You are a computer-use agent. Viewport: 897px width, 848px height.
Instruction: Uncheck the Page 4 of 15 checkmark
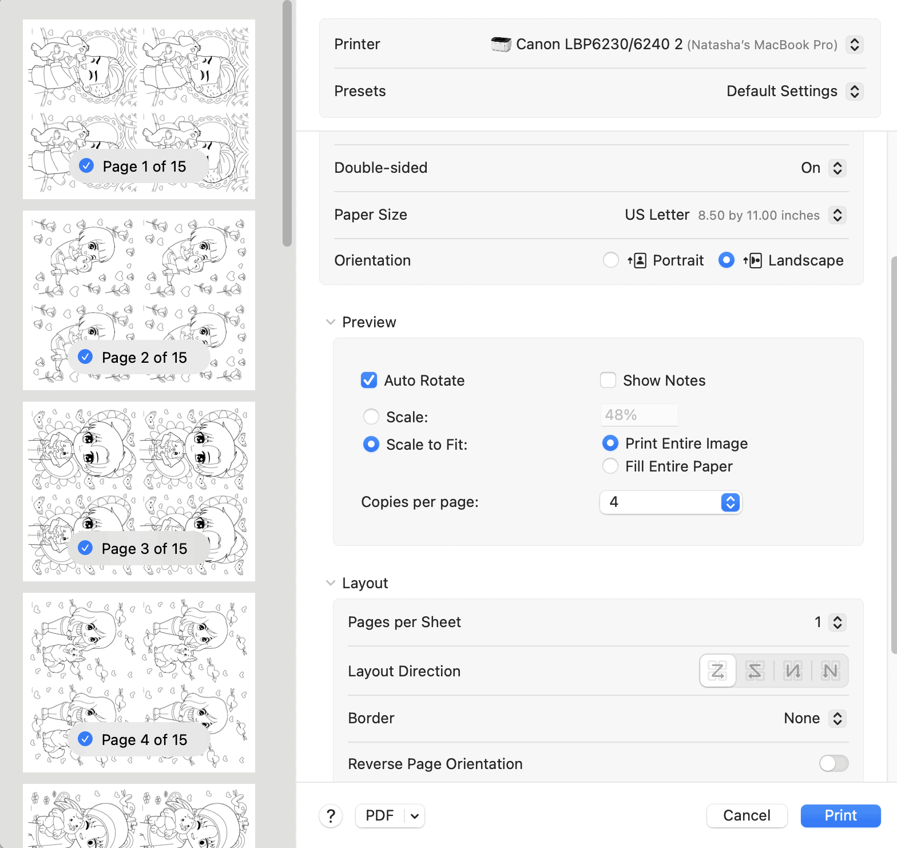[x=85, y=739]
